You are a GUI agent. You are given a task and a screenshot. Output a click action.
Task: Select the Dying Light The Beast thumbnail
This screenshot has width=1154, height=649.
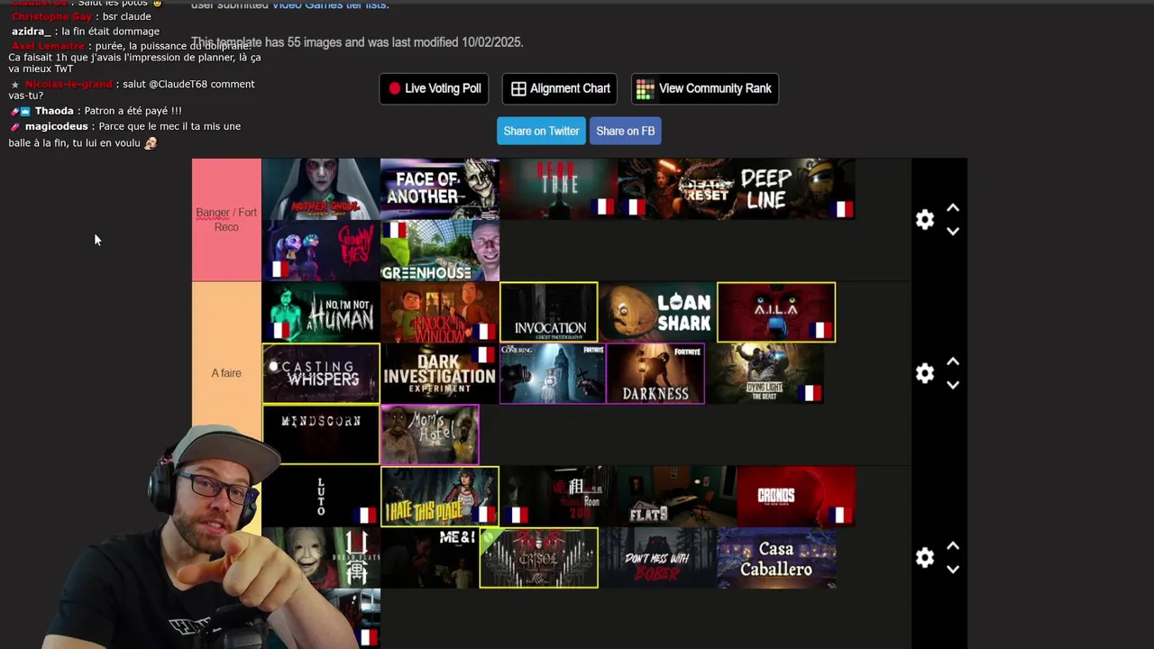point(765,373)
